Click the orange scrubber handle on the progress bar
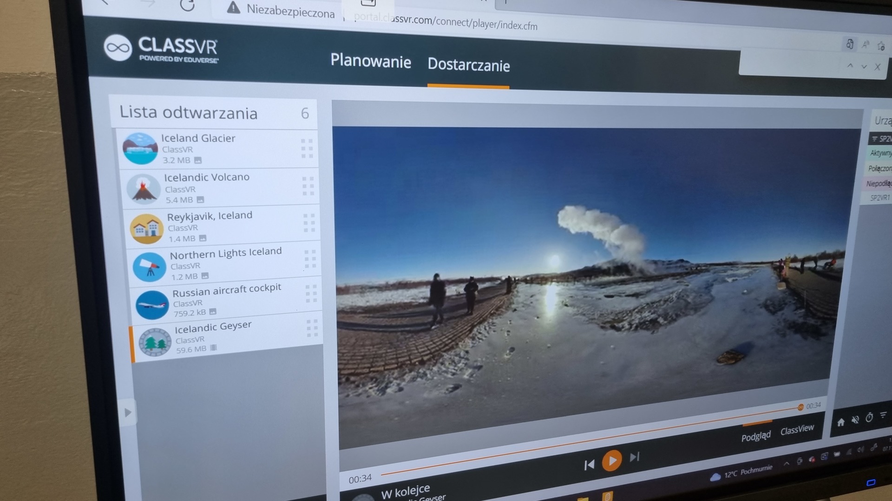Viewport: 892px width, 501px height. coord(800,407)
